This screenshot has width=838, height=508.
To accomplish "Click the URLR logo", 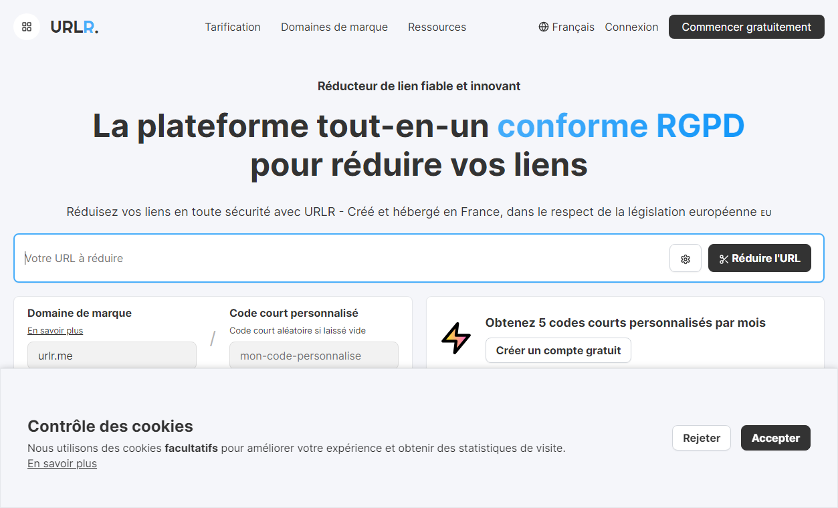I will [x=74, y=27].
